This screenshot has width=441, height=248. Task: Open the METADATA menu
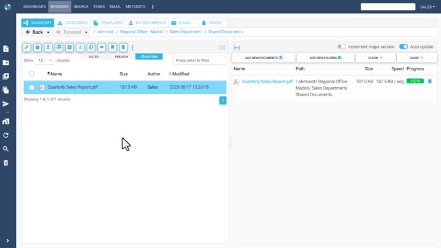point(136,7)
